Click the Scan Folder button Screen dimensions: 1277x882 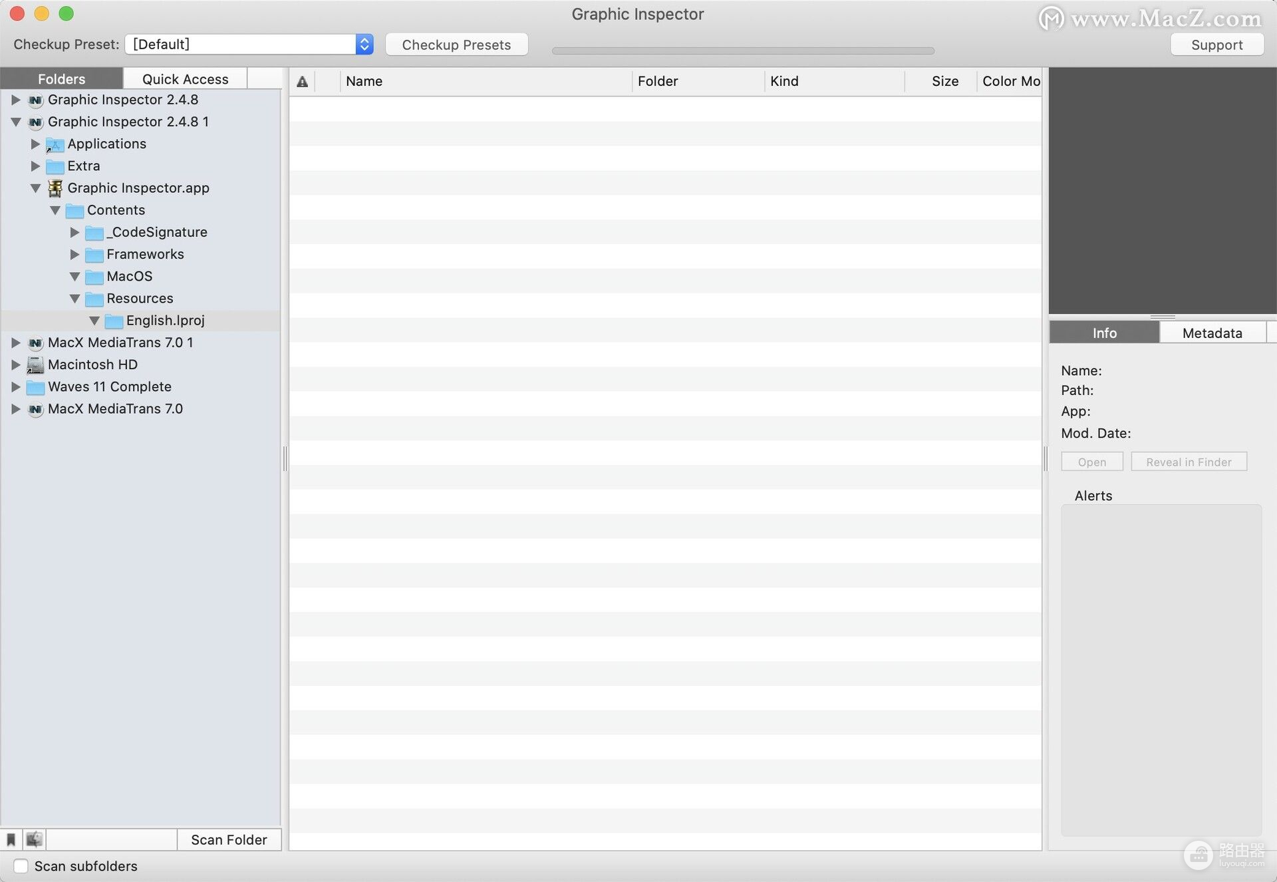(x=229, y=840)
